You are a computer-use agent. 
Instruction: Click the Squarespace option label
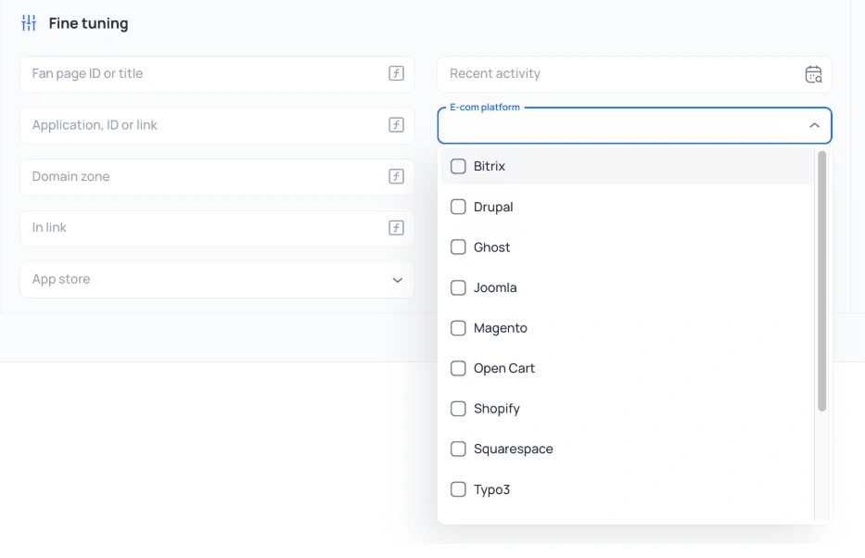point(513,449)
